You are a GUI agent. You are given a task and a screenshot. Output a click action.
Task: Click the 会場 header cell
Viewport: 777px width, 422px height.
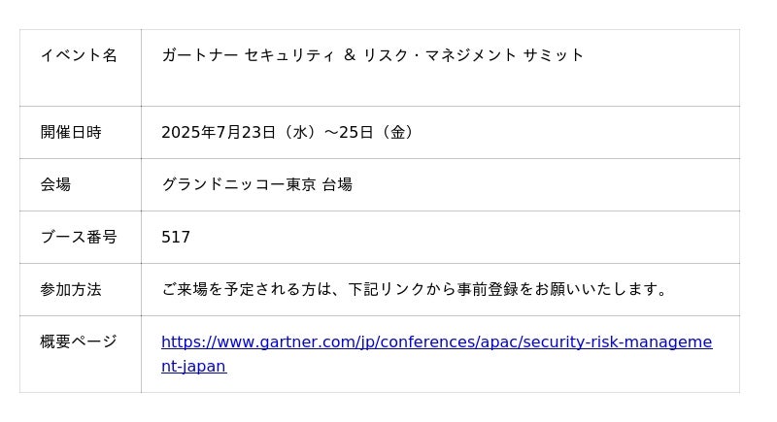tap(81, 185)
